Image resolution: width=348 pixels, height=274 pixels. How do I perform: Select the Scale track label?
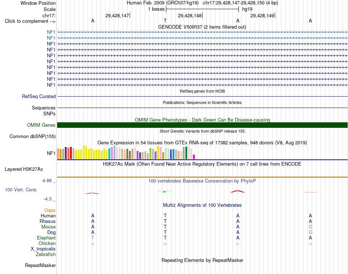(x=49, y=9)
